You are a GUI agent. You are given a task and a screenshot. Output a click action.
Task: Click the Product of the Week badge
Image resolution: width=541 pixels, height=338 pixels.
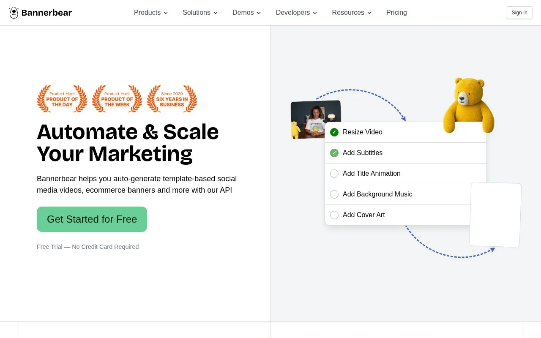117,99
